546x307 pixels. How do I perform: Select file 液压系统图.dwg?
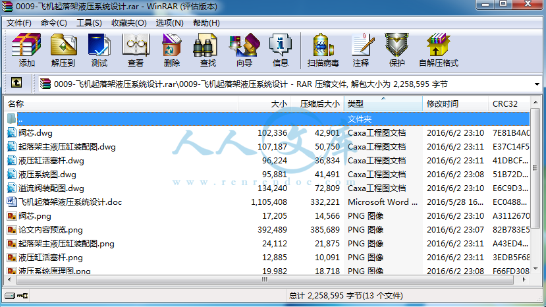tap(47, 174)
